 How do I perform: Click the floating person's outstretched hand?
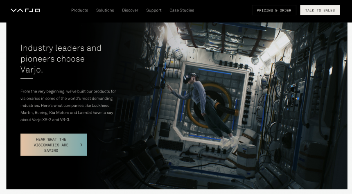(x=168, y=87)
